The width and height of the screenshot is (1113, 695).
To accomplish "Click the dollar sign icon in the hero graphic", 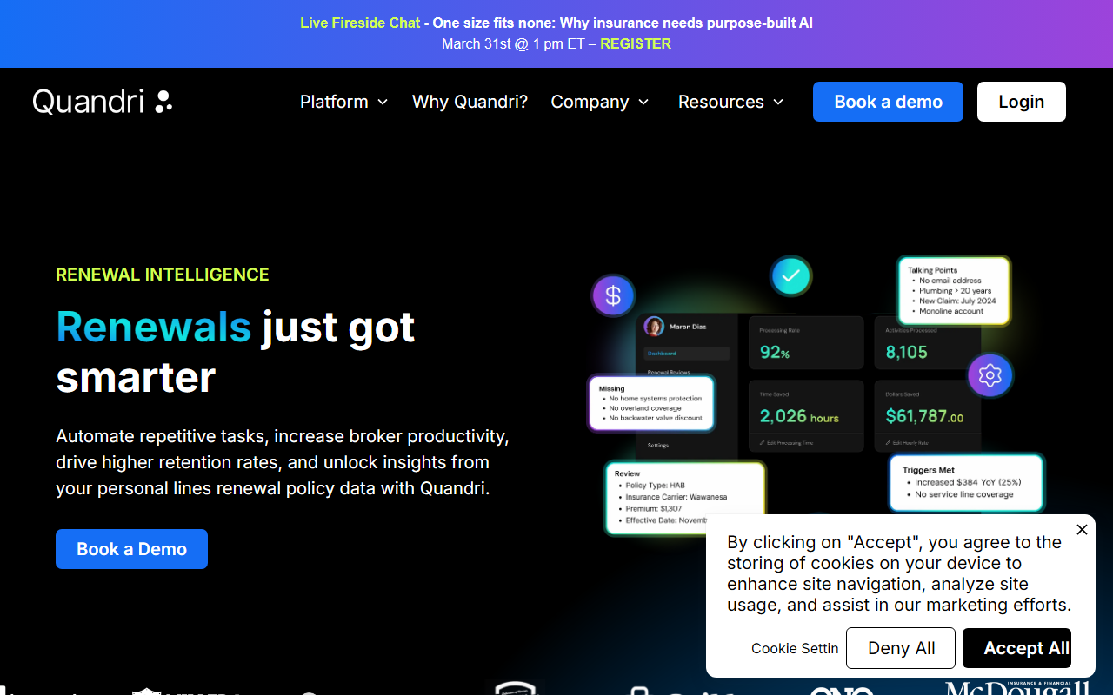I will tap(613, 295).
